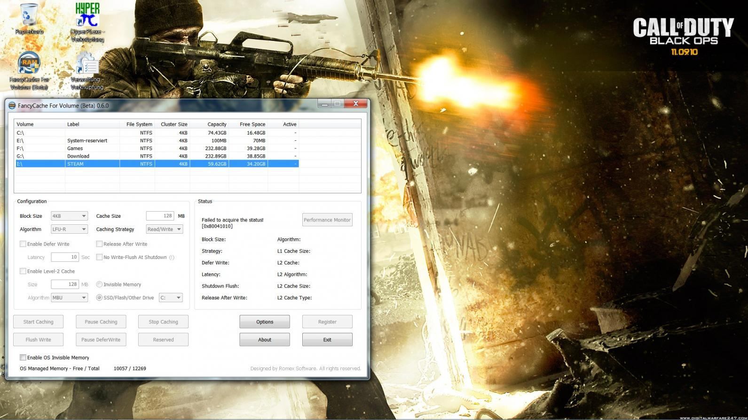The image size is (748, 420).
Task: Open the Algorithm LFU-R dropdown
Action: [69, 229]
